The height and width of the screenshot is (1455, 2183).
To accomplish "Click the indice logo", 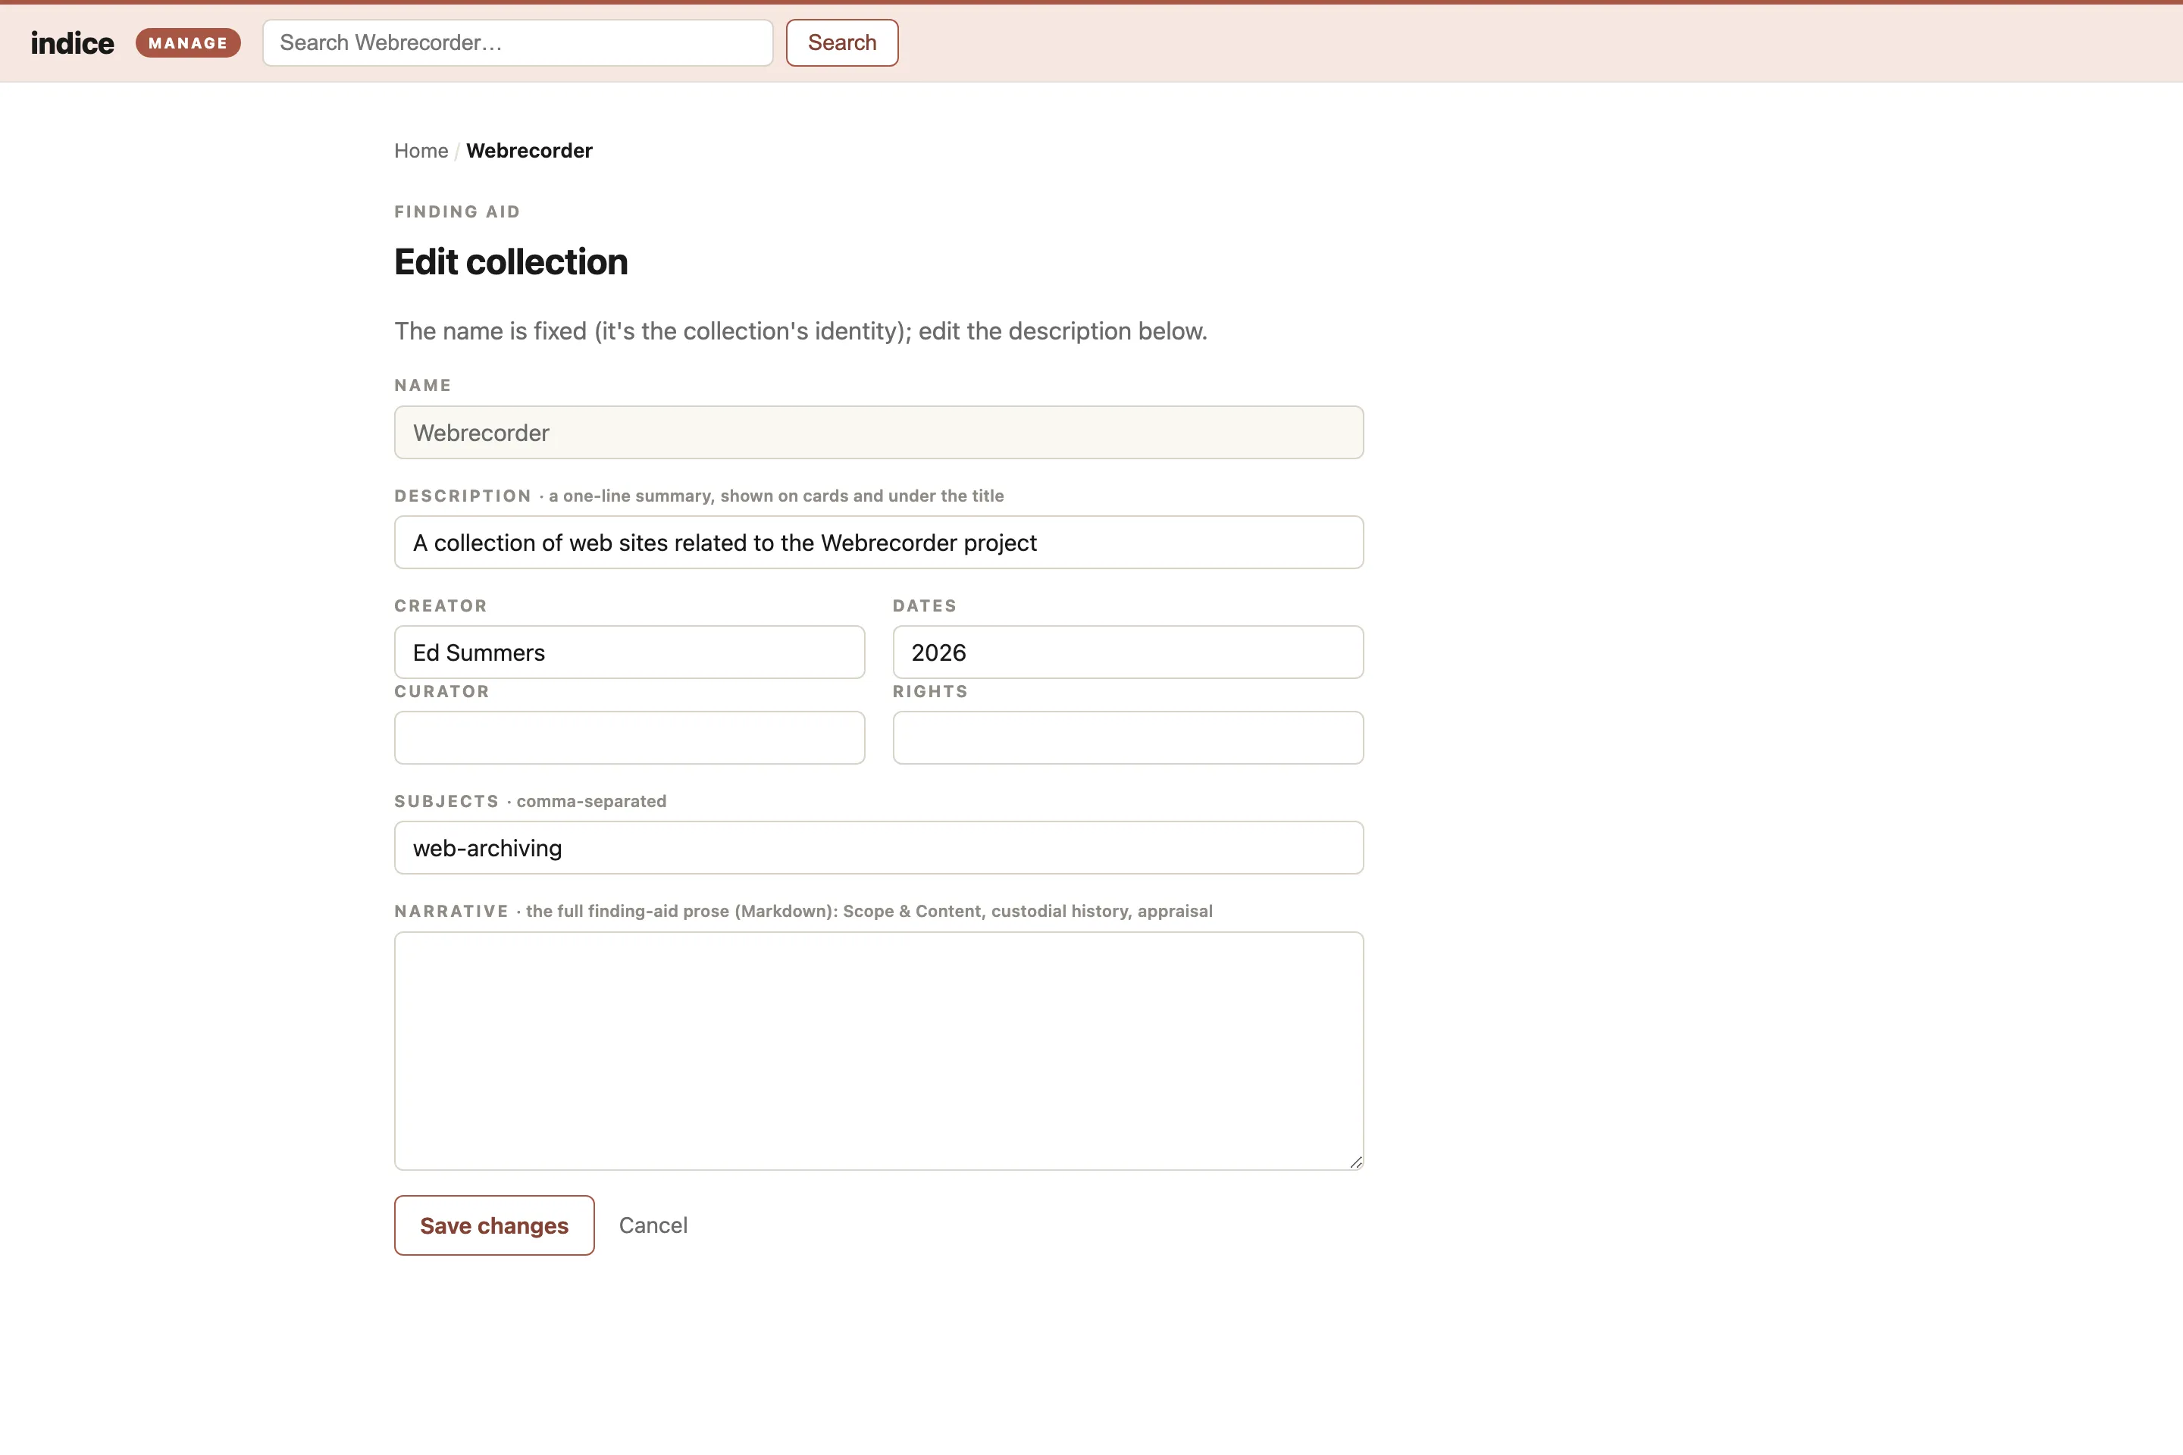I will click(x=73, y=42).
